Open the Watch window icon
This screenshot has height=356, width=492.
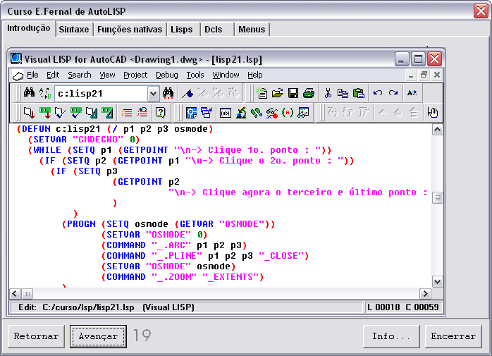tap(303, 113)
